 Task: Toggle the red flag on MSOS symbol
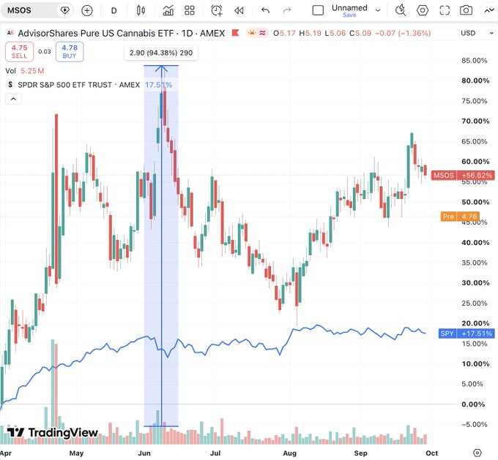(235, 33)
